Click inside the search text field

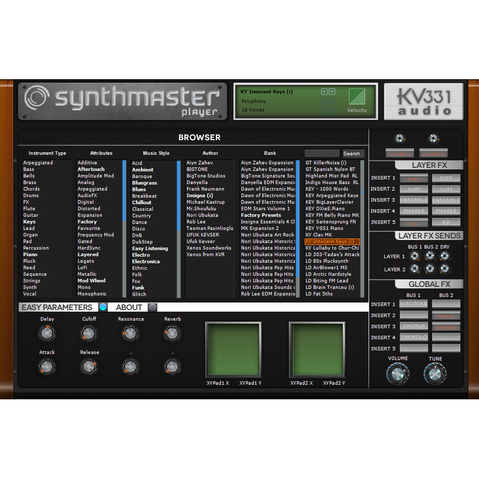click(x=322, y=153)
